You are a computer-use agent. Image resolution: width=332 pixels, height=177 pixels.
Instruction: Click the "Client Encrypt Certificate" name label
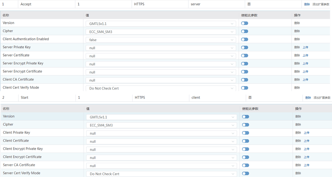coord(22,157)
